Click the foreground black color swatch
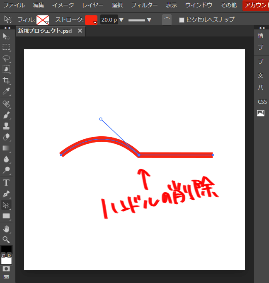This screenshot has height=283, width=269. tap(7, 249)
